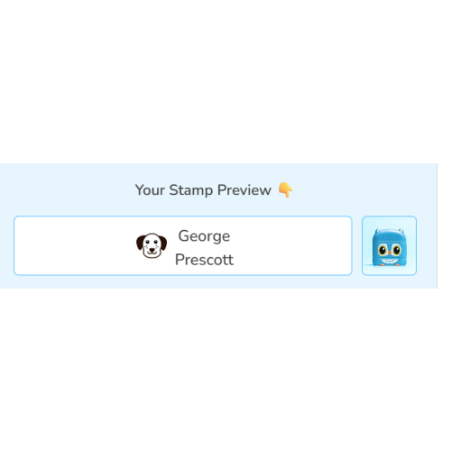Image resolution: width=451 pixels, height=451 pixels.
Task: Select the blue owl stamp thumbnail
Action: pyautogui.click(x=389, y=245)
